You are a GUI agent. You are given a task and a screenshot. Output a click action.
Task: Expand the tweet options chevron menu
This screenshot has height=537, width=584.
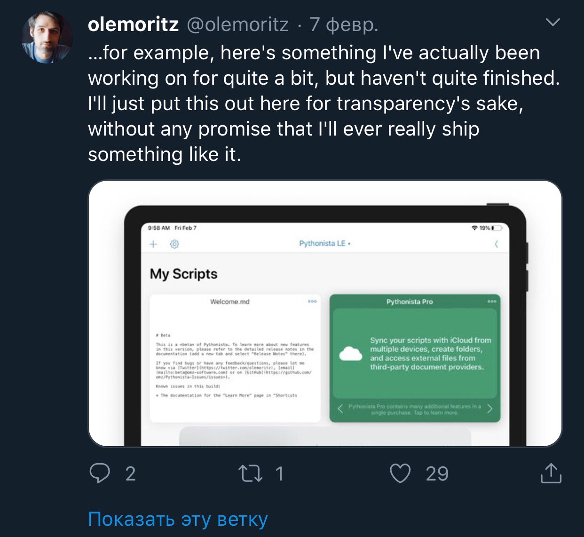click(x=553, y=22)
